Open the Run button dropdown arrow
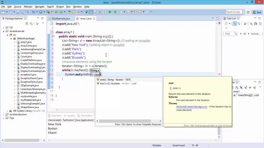Image resolution: width=264 pixels, height=148 pixels. tap(44, 12)
